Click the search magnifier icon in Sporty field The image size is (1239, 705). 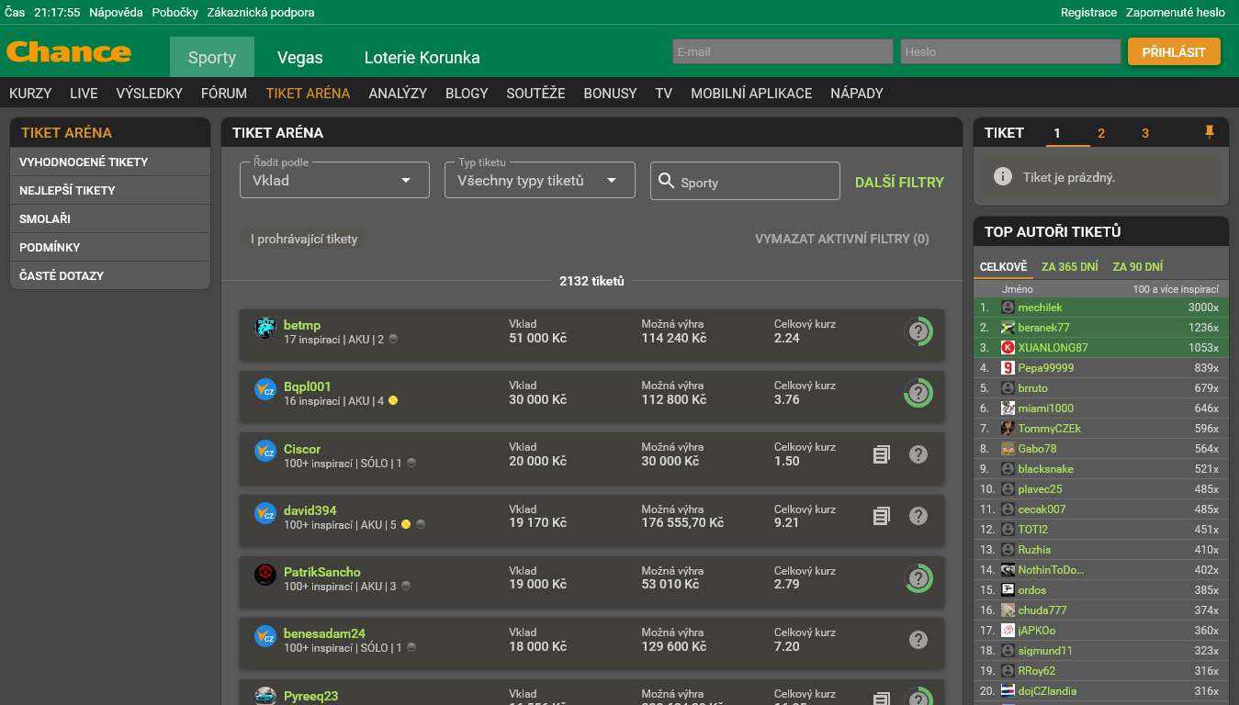coord(667,181)
